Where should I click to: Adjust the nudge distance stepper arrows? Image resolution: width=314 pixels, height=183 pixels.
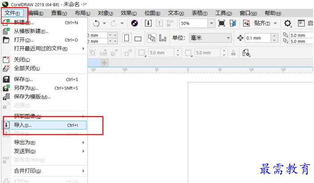pos(274,38)
